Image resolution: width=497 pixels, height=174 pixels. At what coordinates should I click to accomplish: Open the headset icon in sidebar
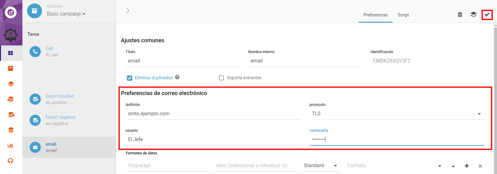[x=11, y=161]
